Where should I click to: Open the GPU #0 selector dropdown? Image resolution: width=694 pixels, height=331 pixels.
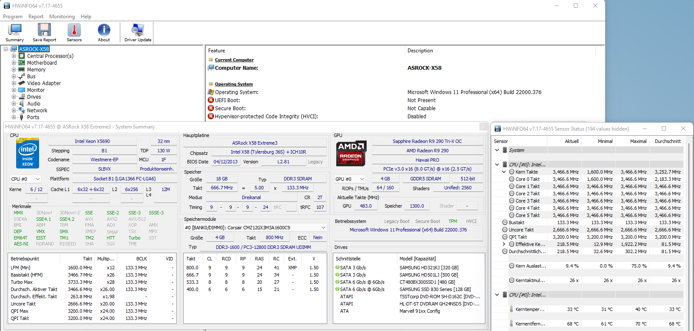tap(350, 179)
